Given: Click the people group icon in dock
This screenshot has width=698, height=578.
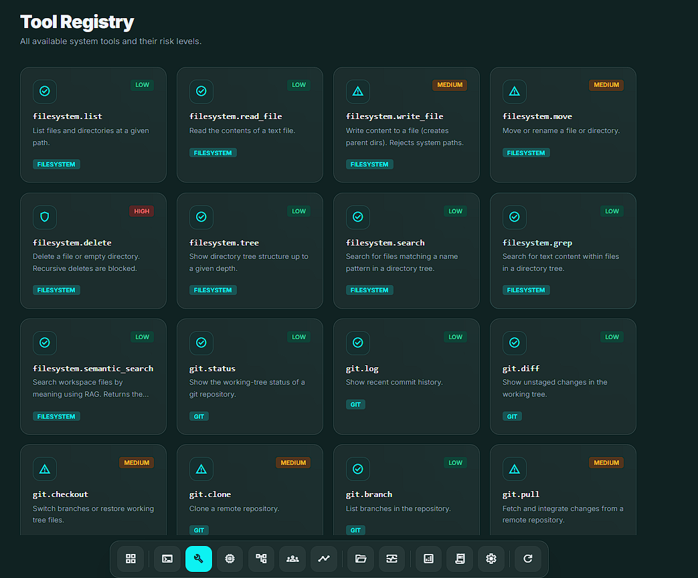Looking at the screenshot, I should pos(292,559).
